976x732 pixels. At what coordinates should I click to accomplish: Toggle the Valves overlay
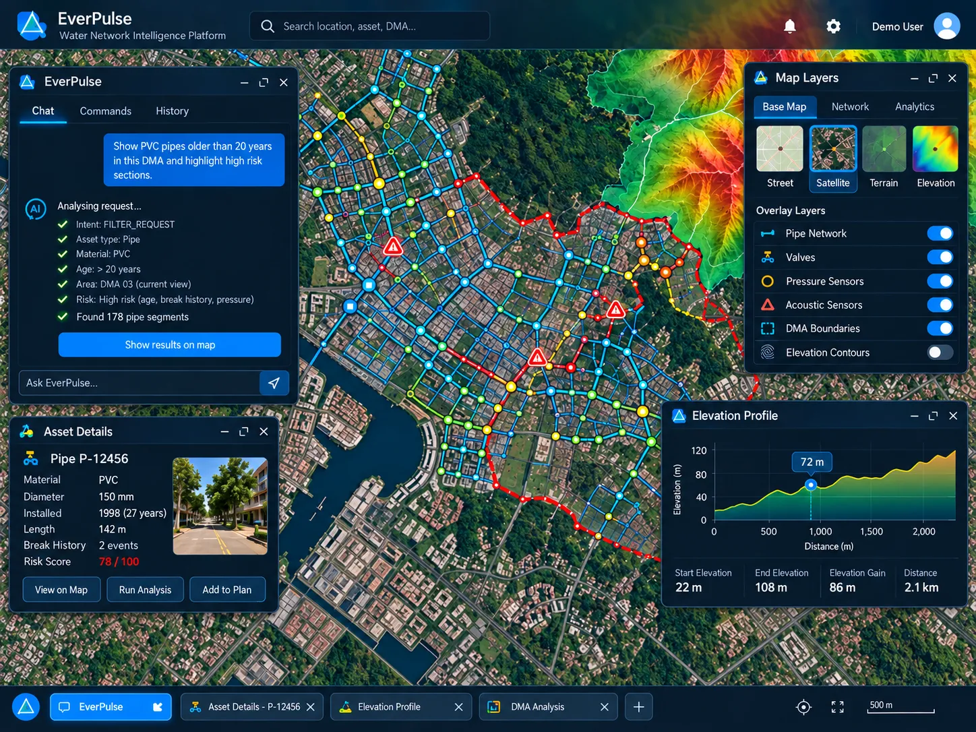click(x=940, y=257)
